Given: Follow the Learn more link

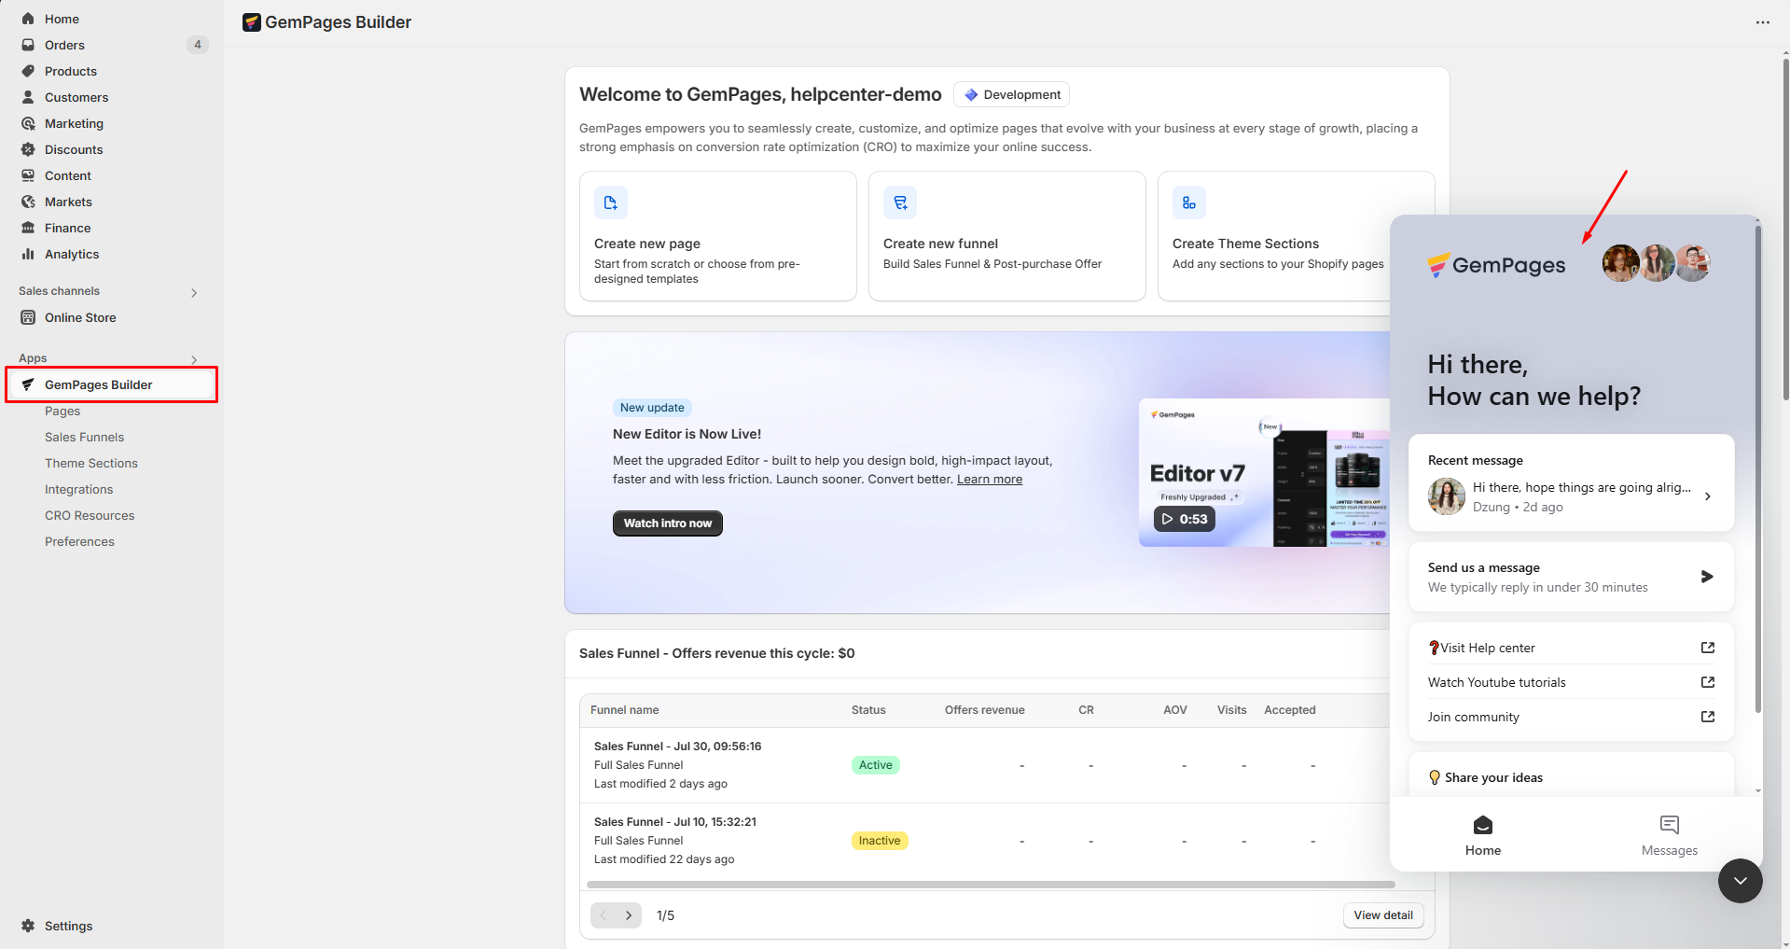Looking at the screenshot, I should tap(989, 479).
